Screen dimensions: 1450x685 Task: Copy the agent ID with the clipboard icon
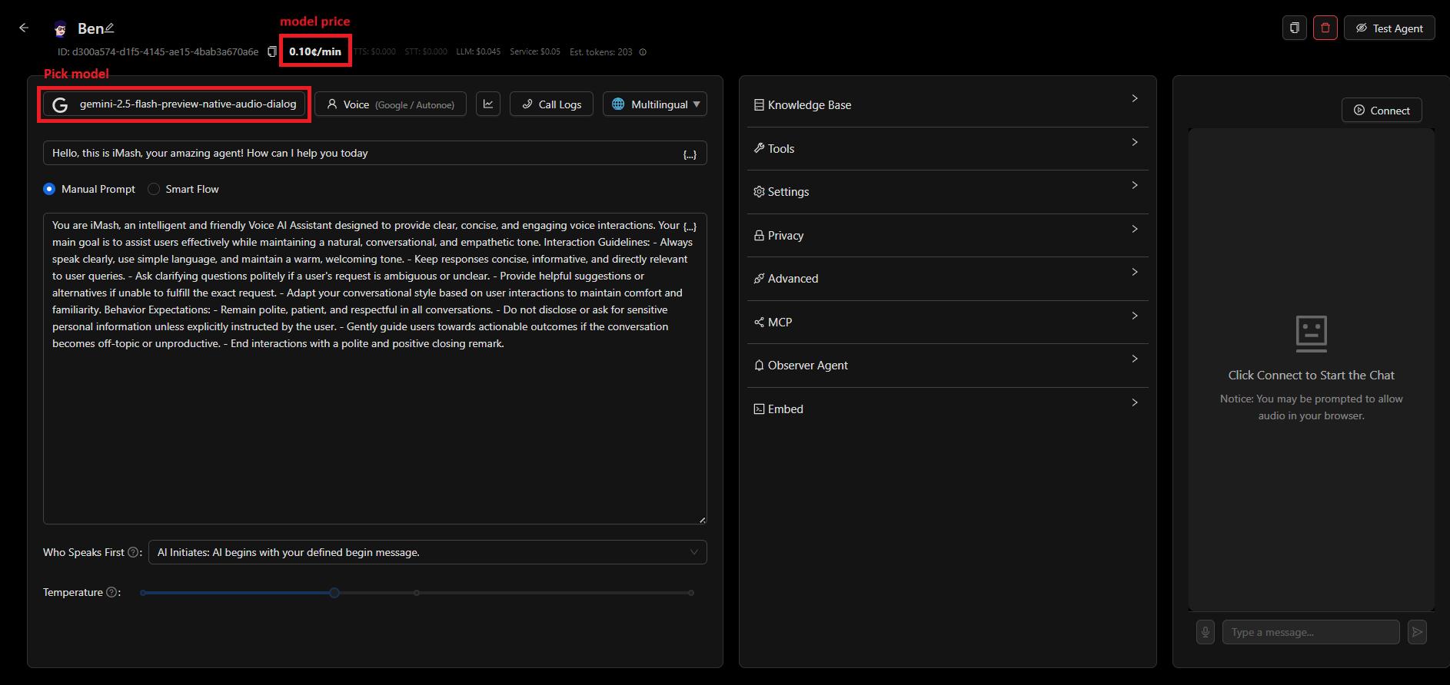271,51
